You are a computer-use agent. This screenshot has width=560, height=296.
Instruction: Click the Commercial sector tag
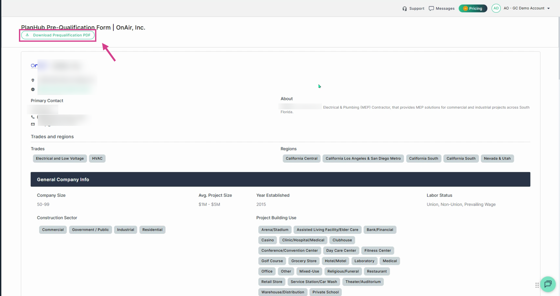(x=53, y=230)
